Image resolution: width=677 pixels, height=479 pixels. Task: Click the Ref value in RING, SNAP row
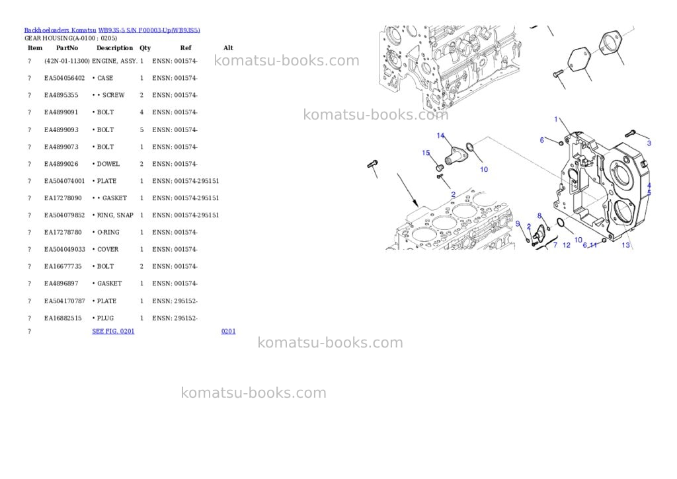tap(186, 215)
